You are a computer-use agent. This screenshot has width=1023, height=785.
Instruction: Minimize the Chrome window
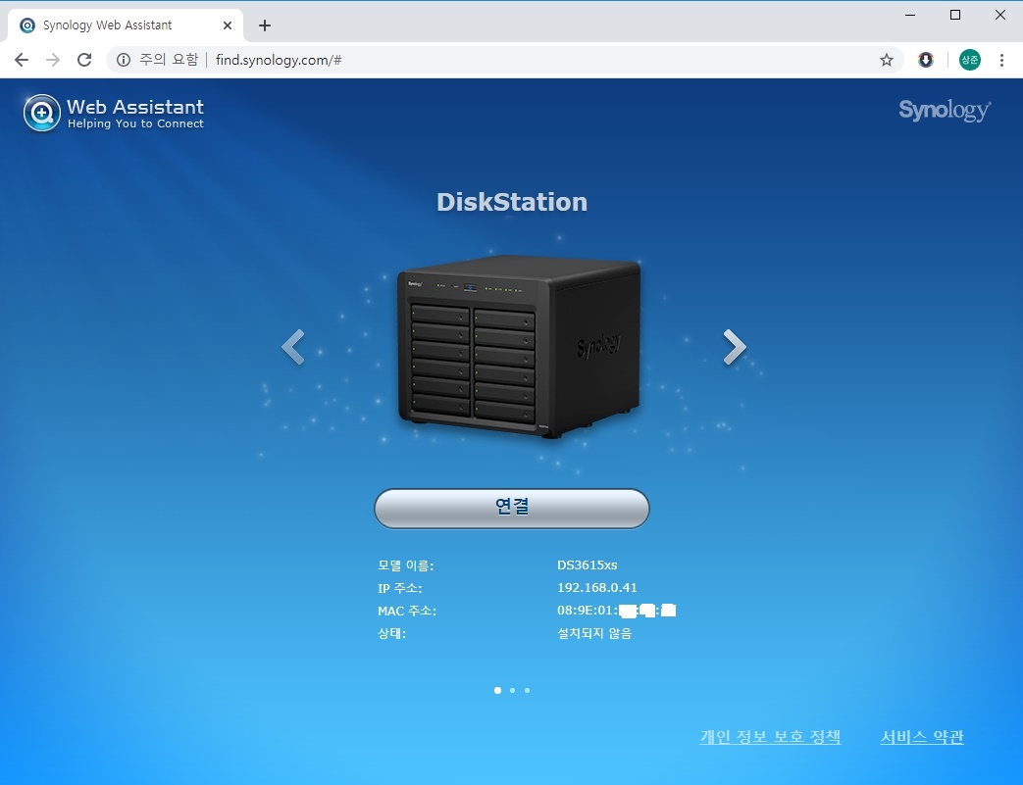coord(910,15)
